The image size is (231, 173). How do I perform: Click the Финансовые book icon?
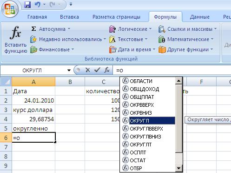(33, 49)
